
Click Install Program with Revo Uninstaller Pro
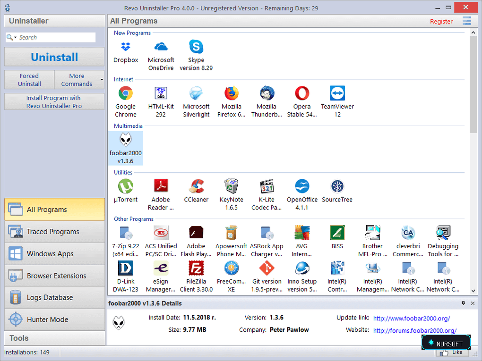point(54,102)
